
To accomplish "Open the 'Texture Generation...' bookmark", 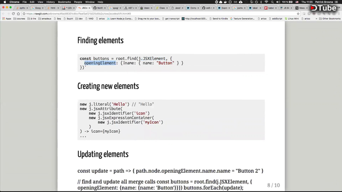I will click(242, 19).
